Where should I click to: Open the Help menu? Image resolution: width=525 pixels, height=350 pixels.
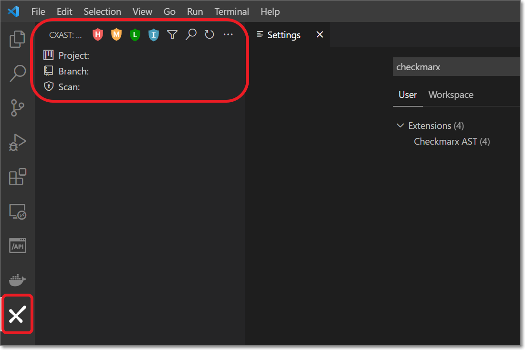pos(270,11)
